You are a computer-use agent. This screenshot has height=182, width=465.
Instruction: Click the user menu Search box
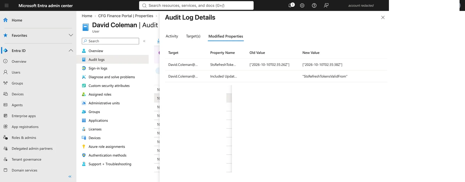110,41
